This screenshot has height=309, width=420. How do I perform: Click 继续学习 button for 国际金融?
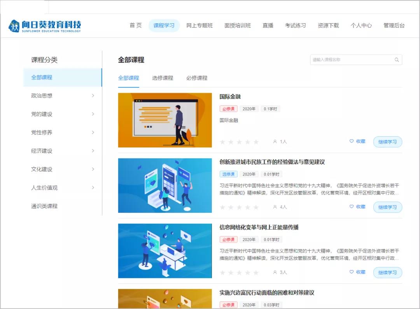[x=387, y=142]
